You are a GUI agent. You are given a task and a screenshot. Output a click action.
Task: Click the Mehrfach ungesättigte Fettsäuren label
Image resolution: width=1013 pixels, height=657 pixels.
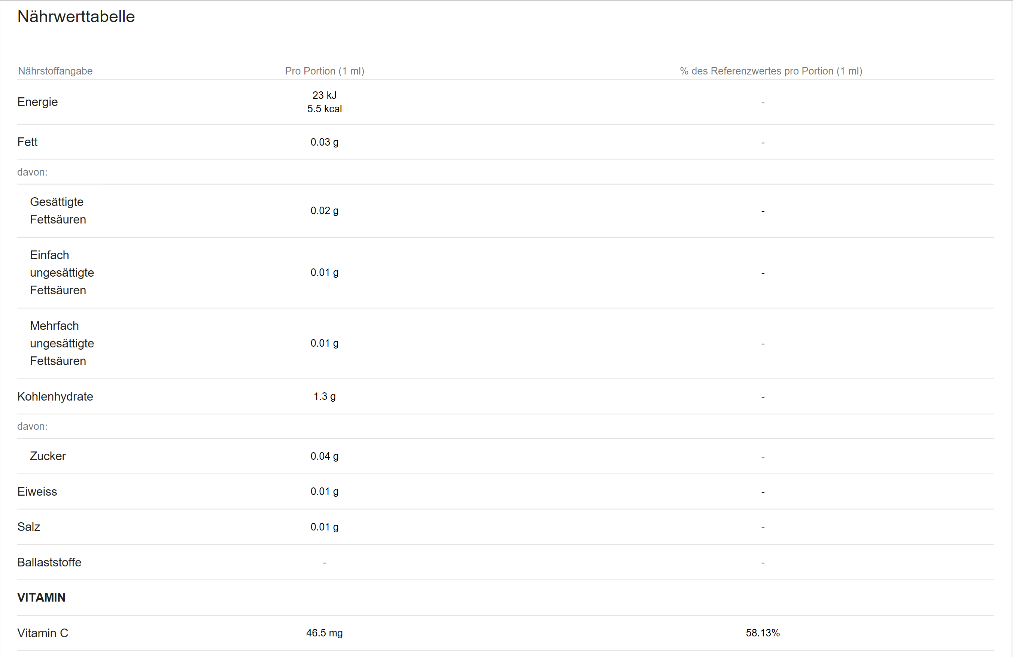tap(62, 343)
